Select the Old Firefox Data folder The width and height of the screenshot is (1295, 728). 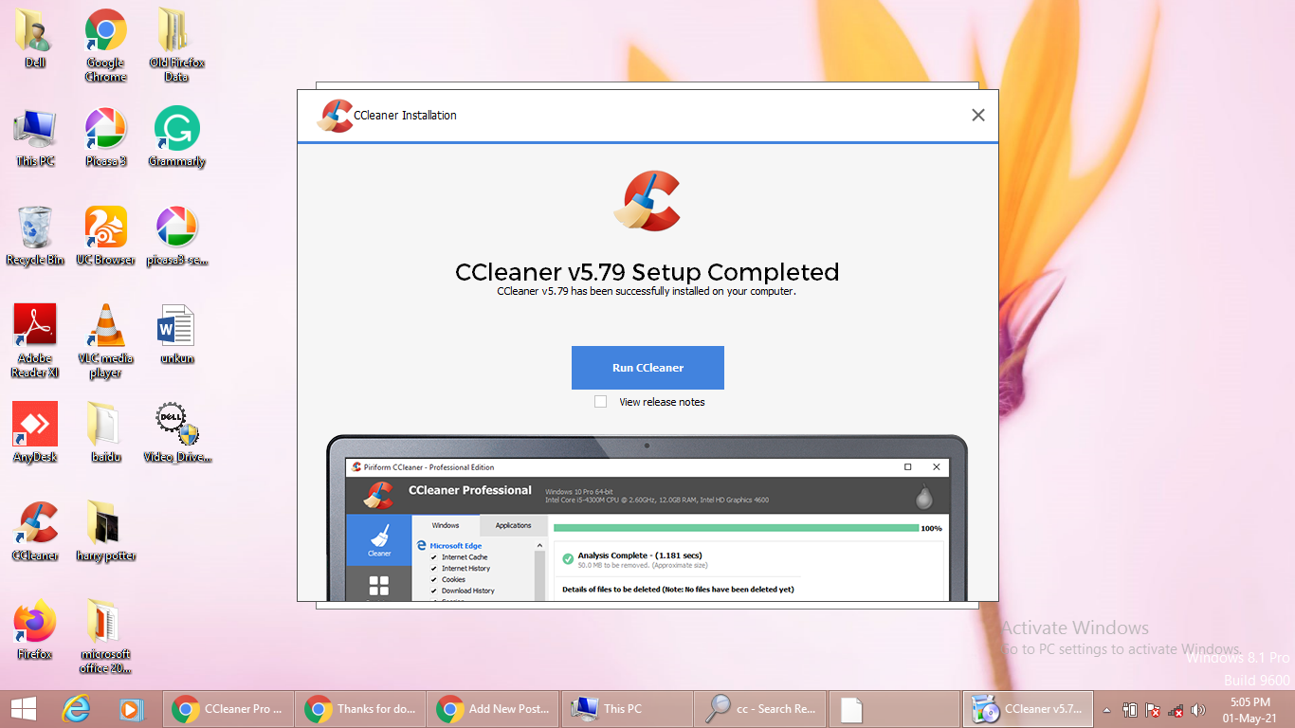click(176, 45)
